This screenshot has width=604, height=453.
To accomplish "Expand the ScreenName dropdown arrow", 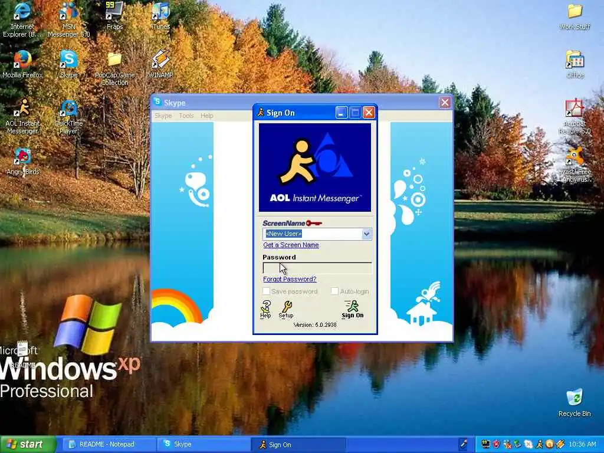I will [x=366, y=234].
